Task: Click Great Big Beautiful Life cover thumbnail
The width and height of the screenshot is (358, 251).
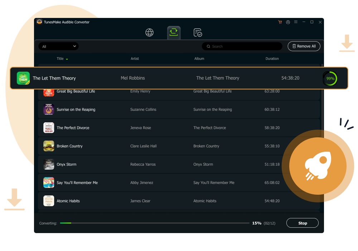Action: pos(49,93)
